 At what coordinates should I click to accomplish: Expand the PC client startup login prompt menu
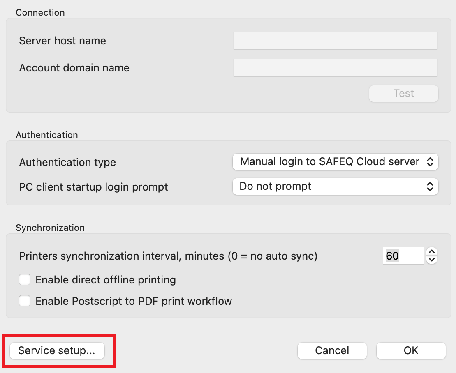tap(335, 186)
